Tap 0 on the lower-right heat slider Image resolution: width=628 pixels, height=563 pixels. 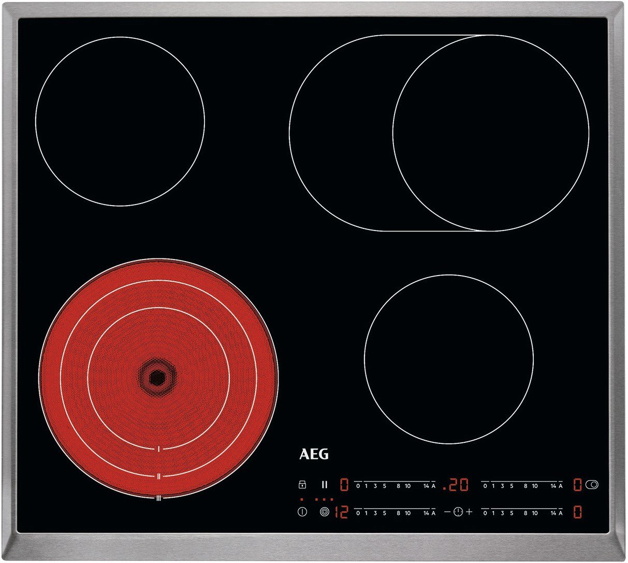[485, 513]
